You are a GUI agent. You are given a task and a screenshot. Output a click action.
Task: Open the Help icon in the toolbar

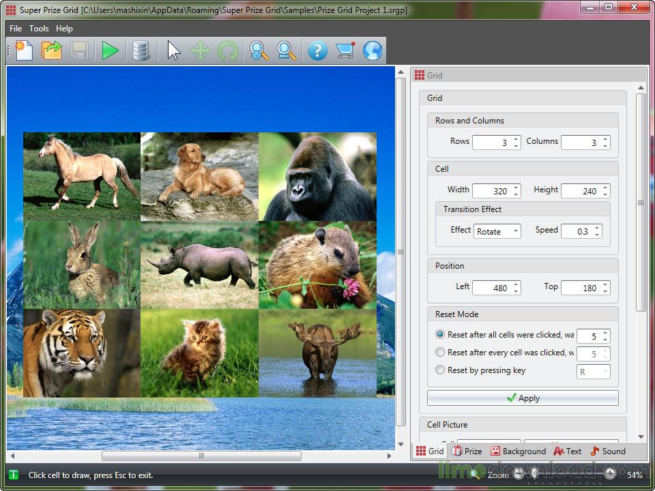point(318,50)
